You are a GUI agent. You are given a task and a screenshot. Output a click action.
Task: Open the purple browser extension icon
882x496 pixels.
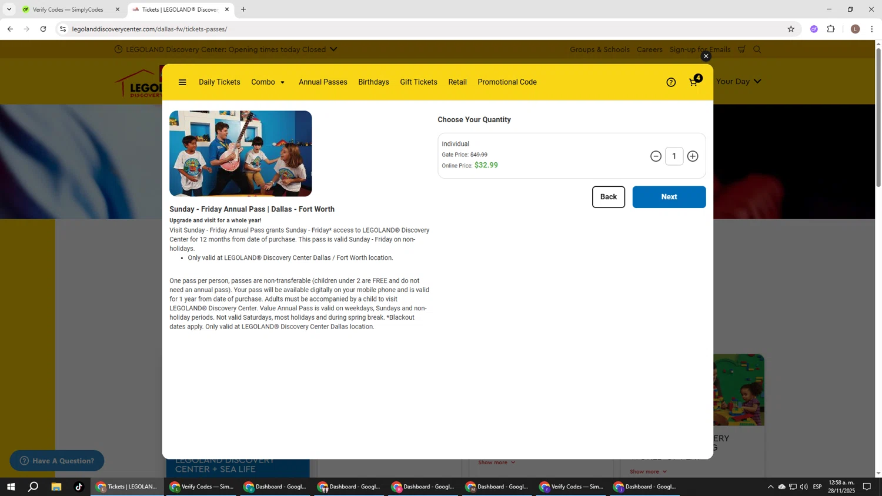[x=814, y=29]
